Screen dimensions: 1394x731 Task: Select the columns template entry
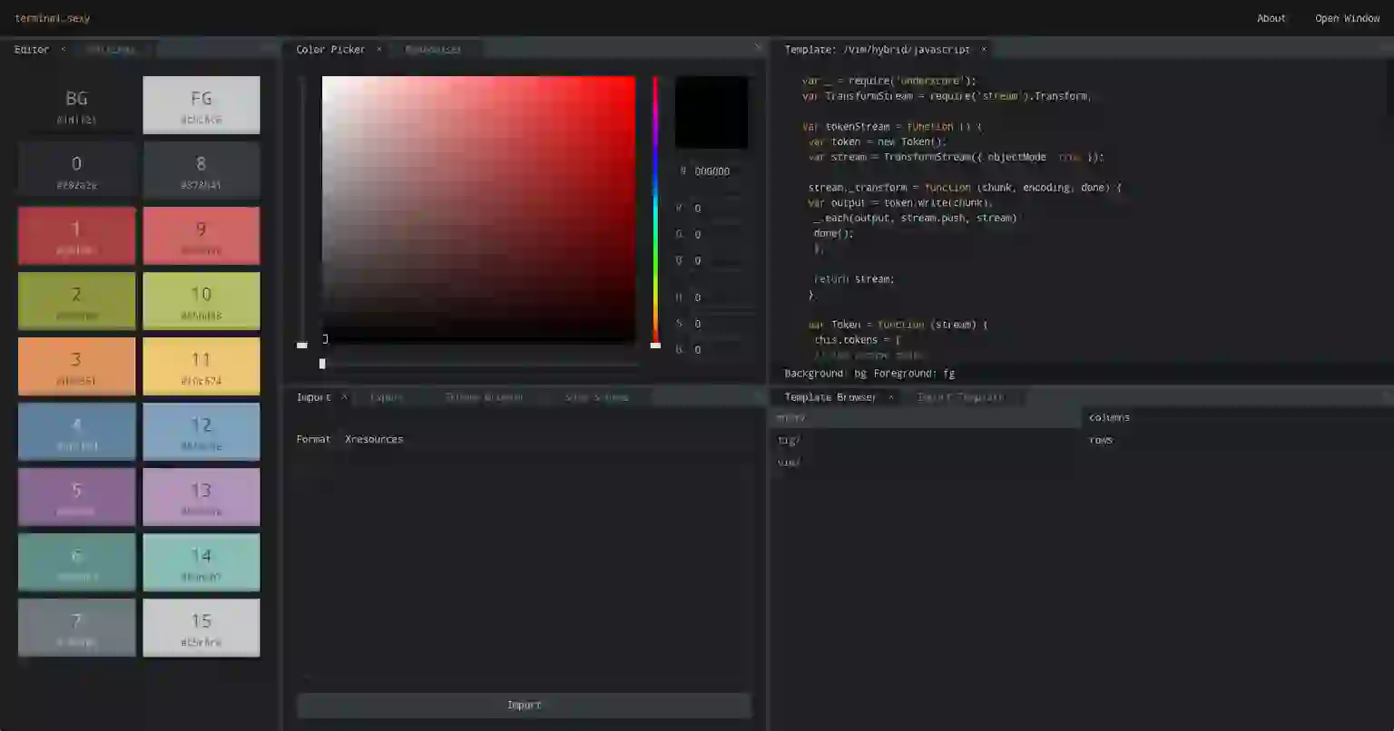coord(1109,417)
